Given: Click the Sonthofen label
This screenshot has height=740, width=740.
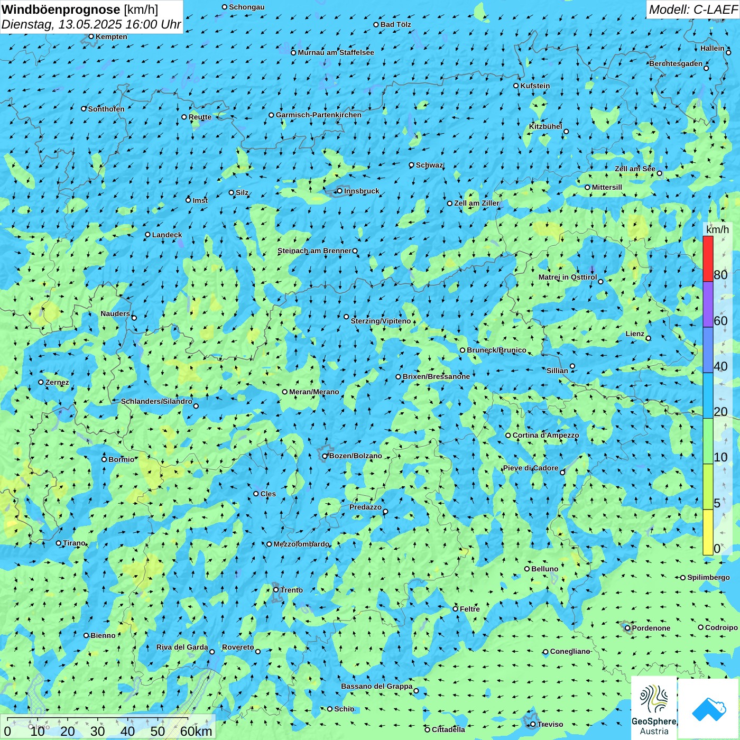Looking at the screenshot, I should 106,109.
